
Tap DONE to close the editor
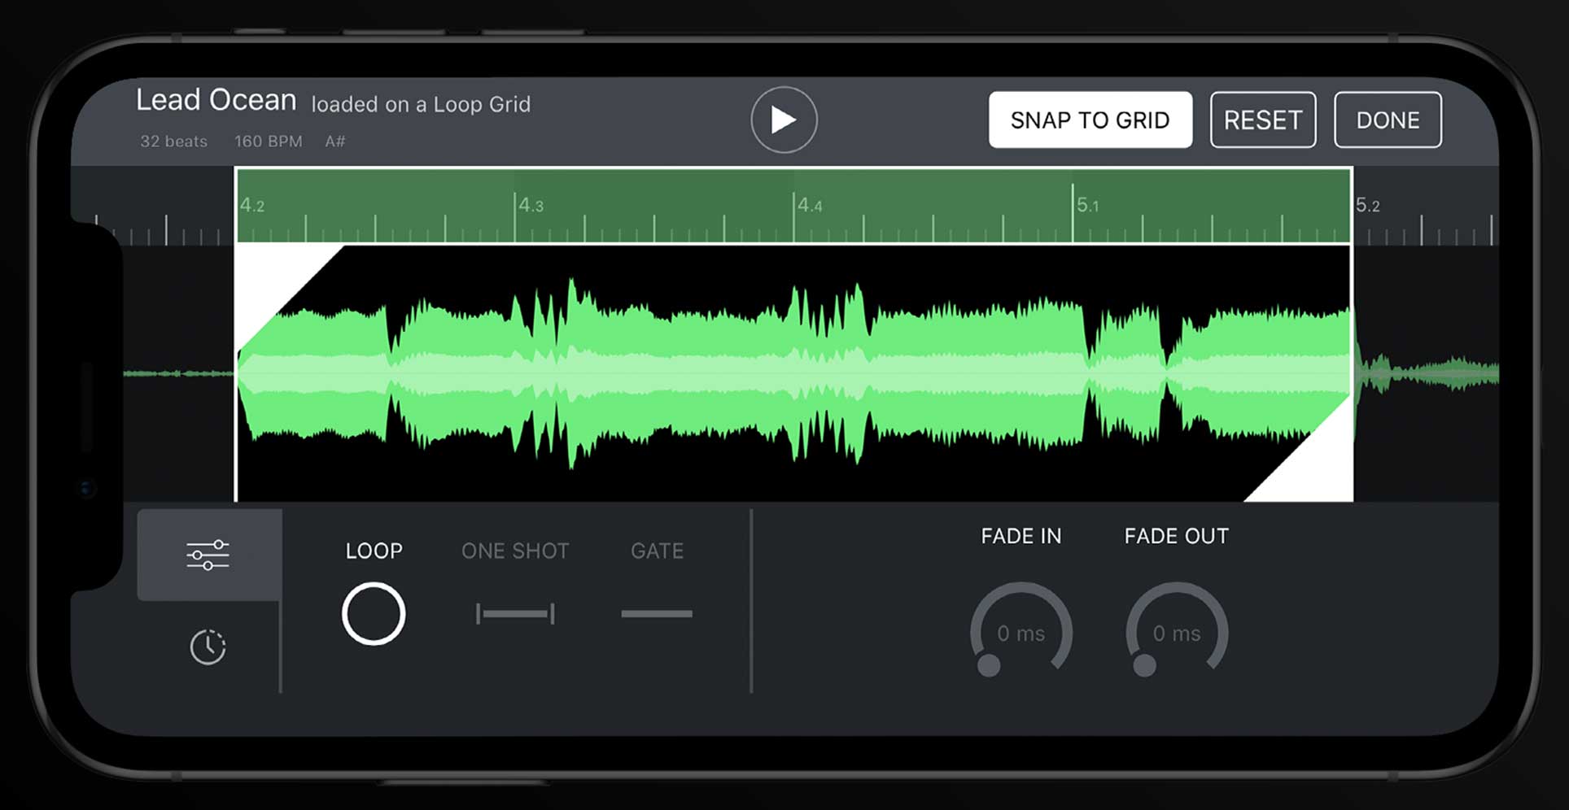pos(1388,120)
